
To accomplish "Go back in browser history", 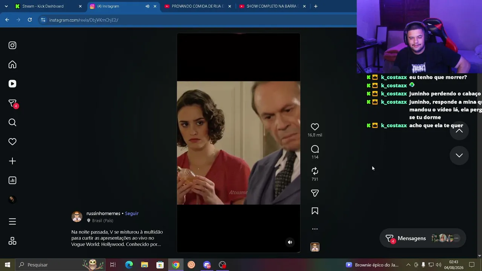I will [7, 20].
